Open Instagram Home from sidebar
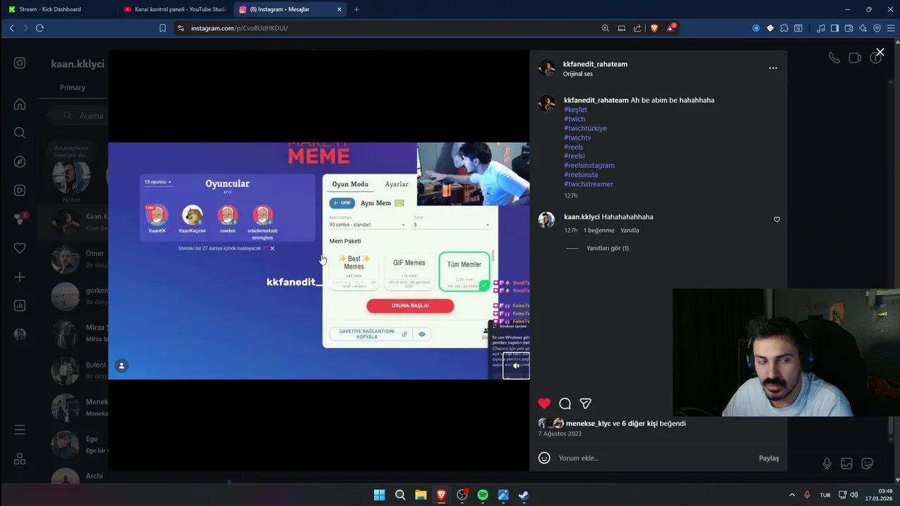Screen dimensions: 900x506 (x=20, y=105)
